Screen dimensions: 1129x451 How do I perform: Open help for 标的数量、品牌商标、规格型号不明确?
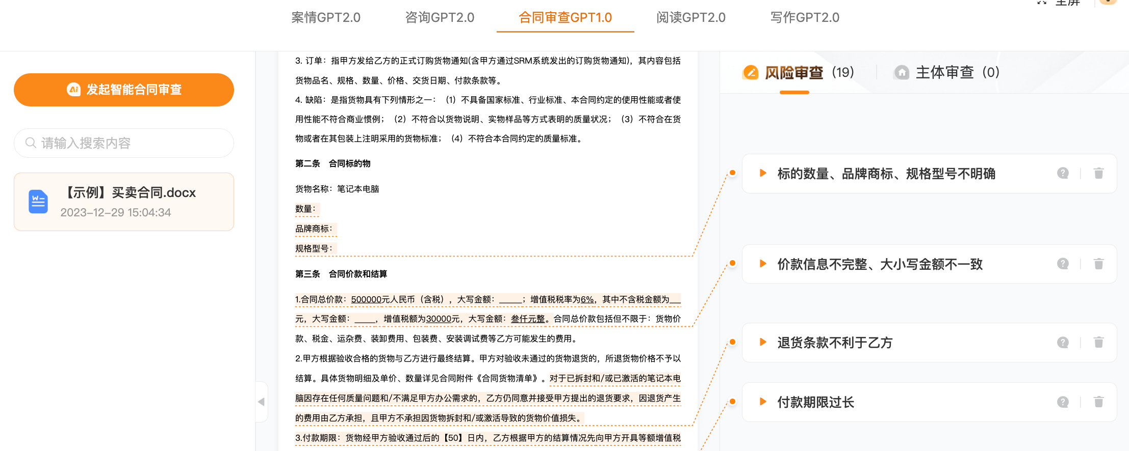pyautogui.click(x=1063, y=173)
